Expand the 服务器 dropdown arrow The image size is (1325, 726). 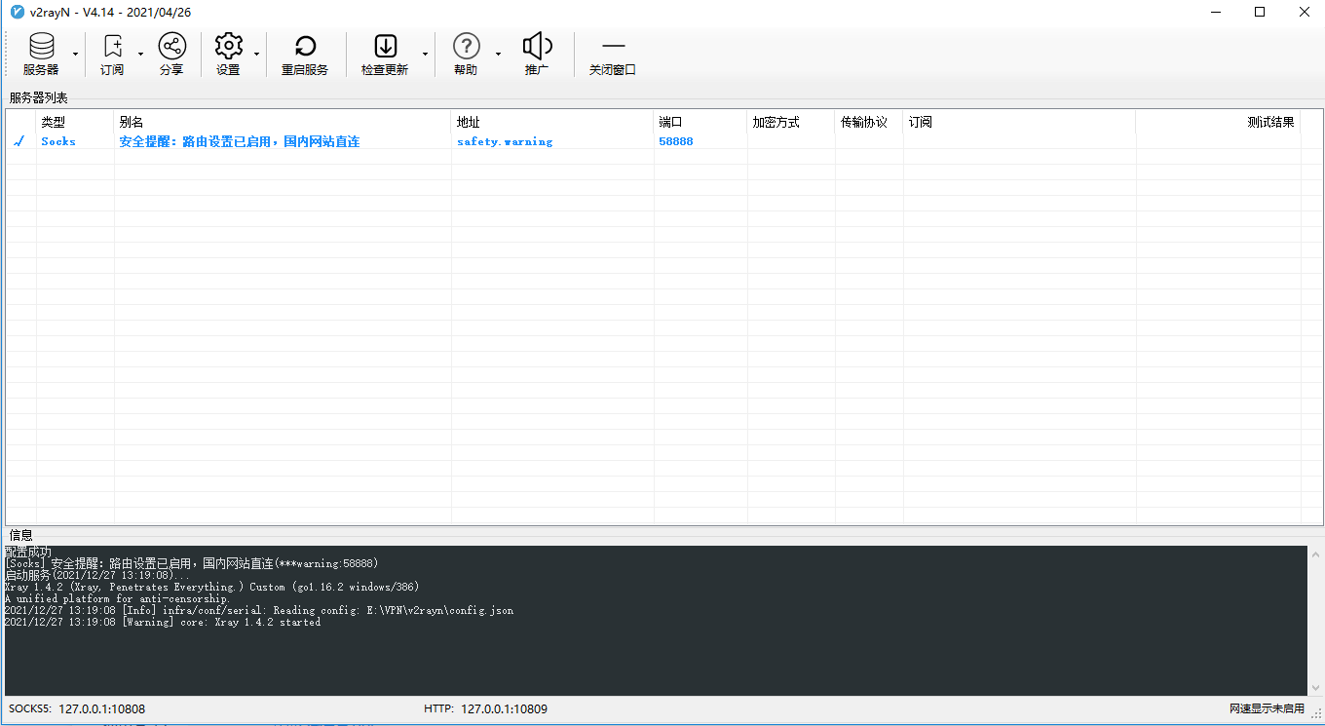75,54
